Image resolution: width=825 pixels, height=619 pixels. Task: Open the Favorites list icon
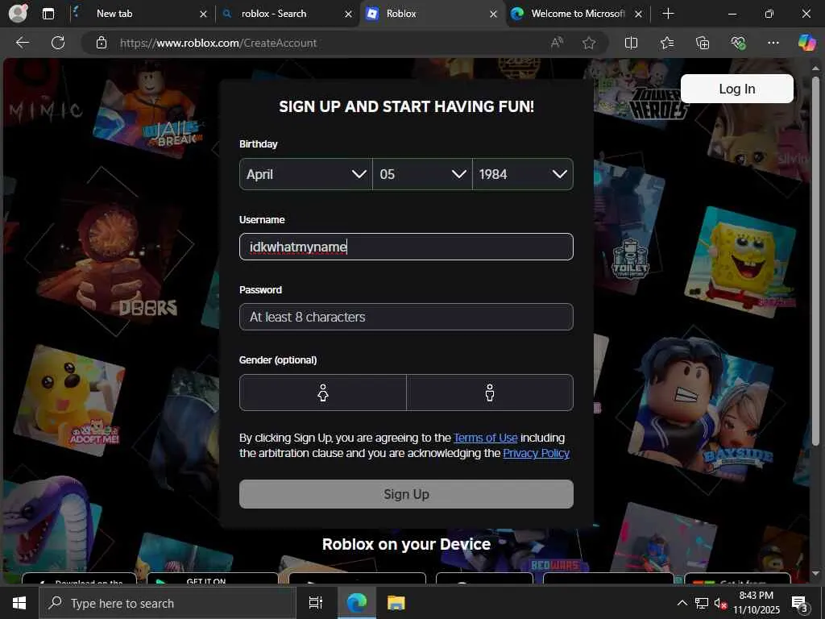[x=666, y=43]
